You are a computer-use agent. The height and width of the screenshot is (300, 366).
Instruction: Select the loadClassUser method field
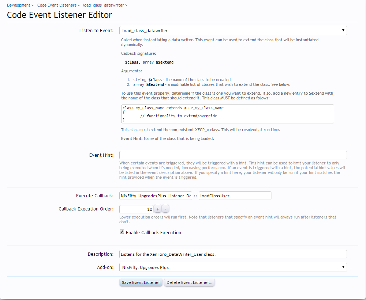click(x=235, y=196)
